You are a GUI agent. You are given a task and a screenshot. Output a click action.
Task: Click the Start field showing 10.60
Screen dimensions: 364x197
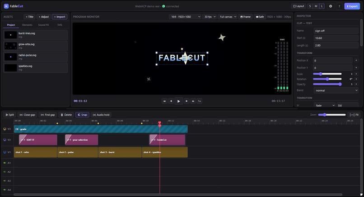click(x=336, y=38)
